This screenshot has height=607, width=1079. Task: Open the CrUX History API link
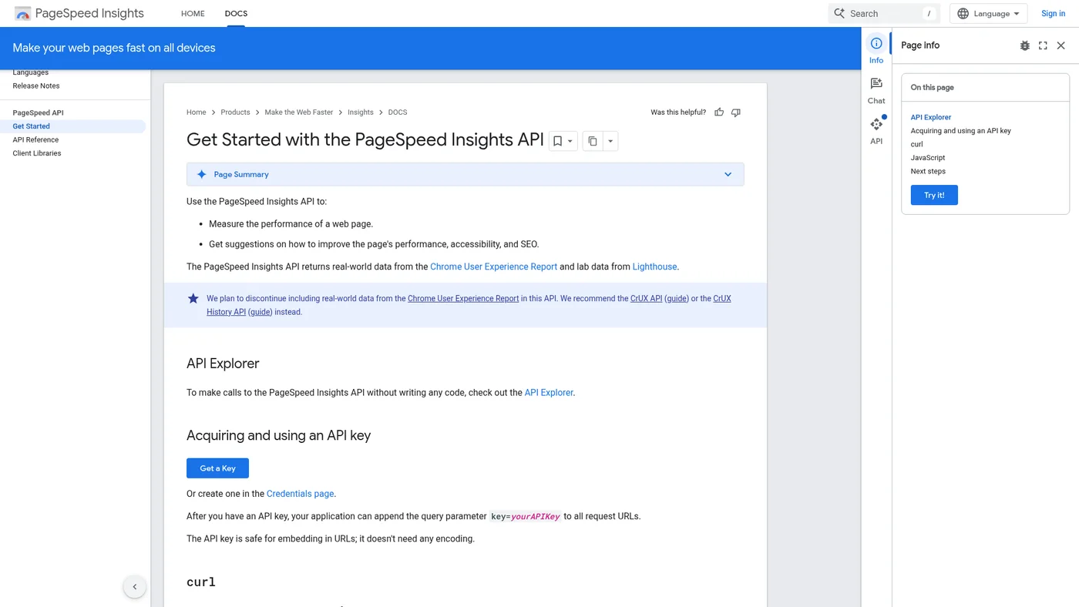pos(469,305)
